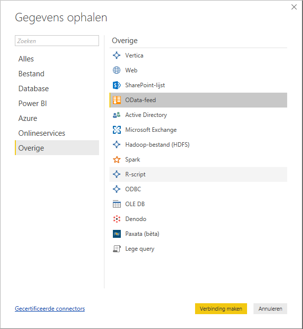Choose the Web text label
Viewport: 303px width, 329px height.
(131, 70)
